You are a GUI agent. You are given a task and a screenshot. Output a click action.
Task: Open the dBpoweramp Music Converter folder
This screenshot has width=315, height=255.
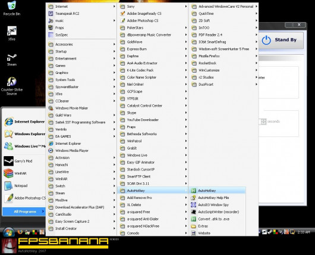click(x=153, y=35)
